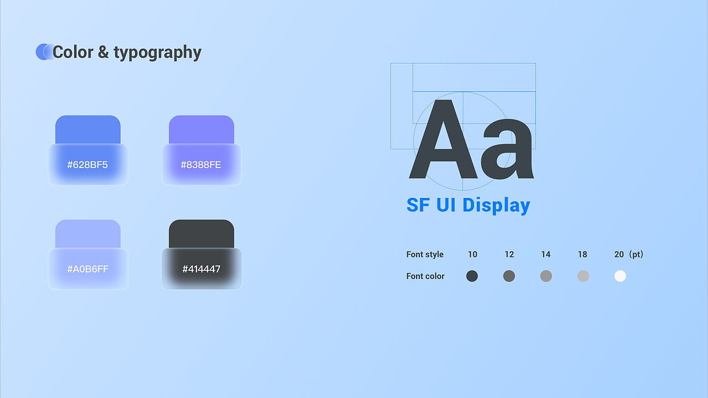Click the large "Aa" type specimen
The height and width of the screenshot is (398, 708).
472,139
